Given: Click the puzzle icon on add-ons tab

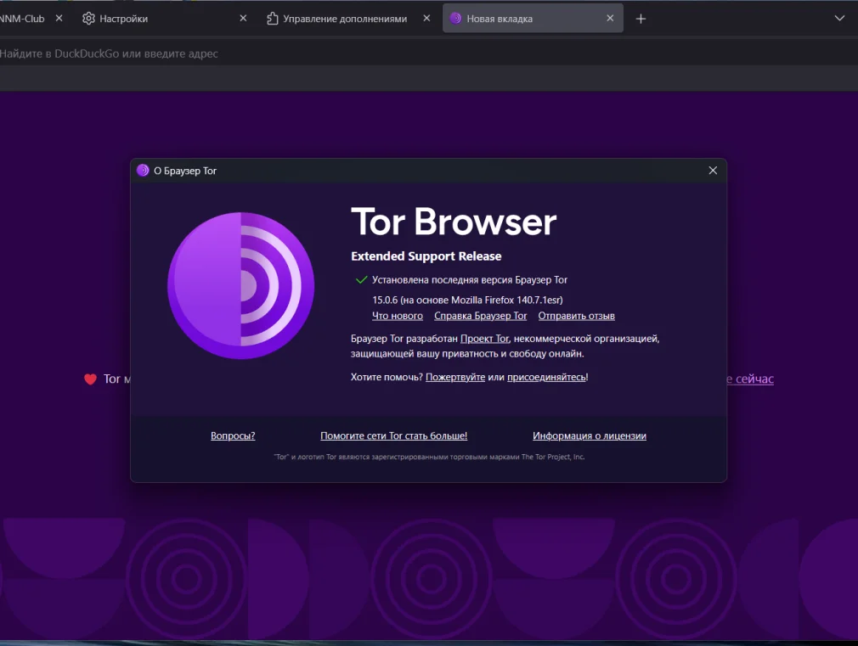Looking at the screenshot, I should click(272, 19).
